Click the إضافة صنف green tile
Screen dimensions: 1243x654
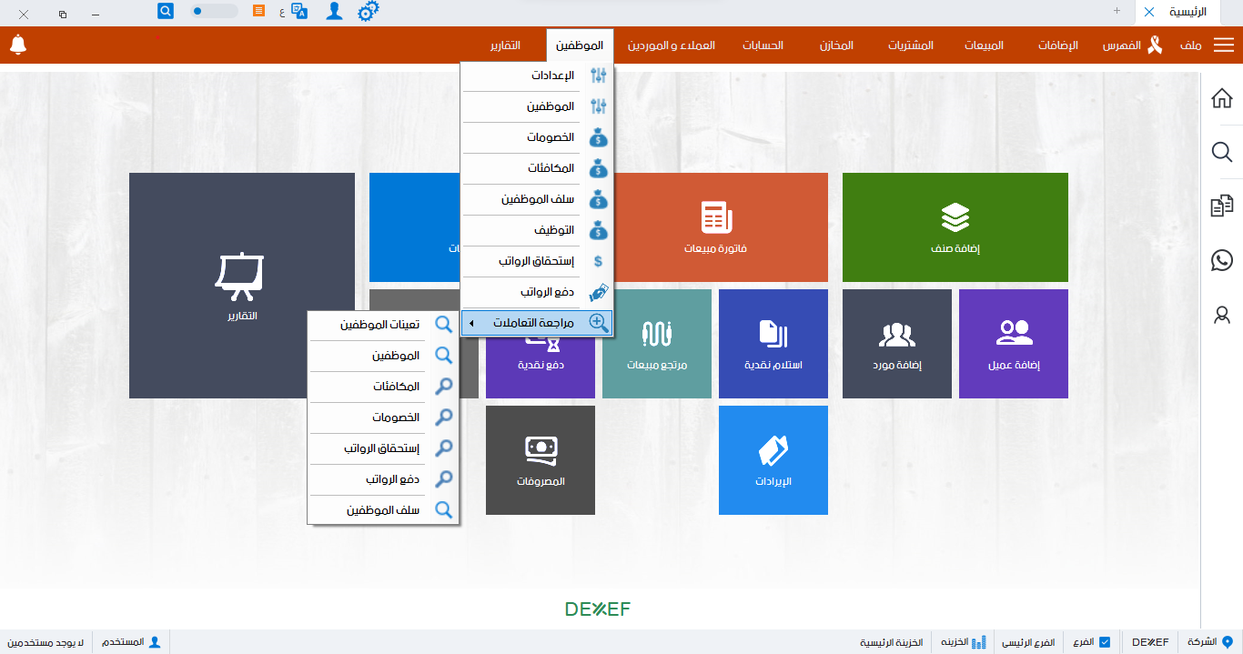coord(955,227)
